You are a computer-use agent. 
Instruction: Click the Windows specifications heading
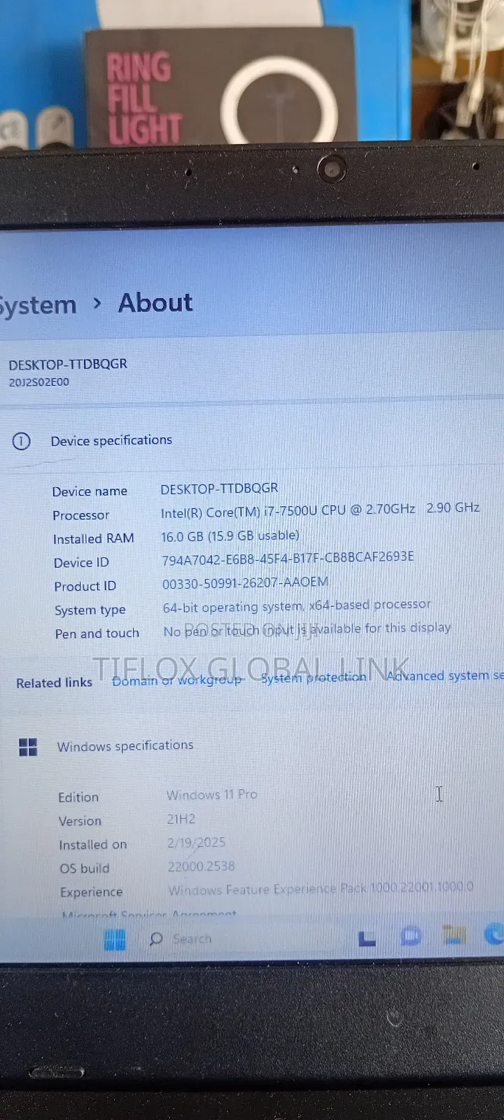(125, 746)
